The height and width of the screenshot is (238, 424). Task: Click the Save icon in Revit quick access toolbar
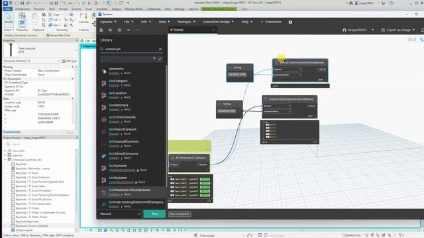coord(22,3)
